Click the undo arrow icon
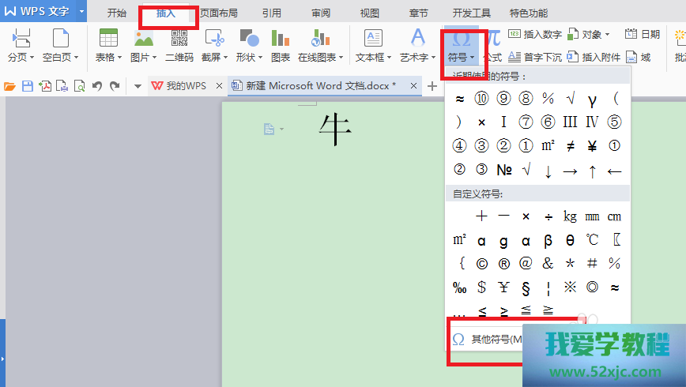Viewport: 686px width, 387px height. pyautogui.click(x=97, y=86)
